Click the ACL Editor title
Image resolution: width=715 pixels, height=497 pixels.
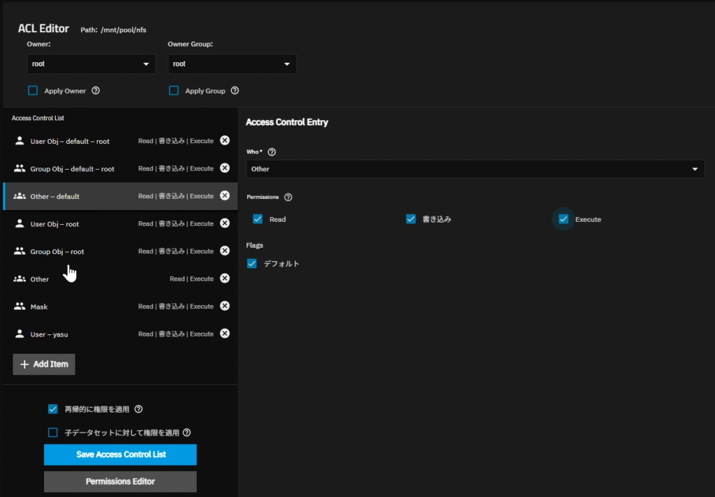(43, 28)
